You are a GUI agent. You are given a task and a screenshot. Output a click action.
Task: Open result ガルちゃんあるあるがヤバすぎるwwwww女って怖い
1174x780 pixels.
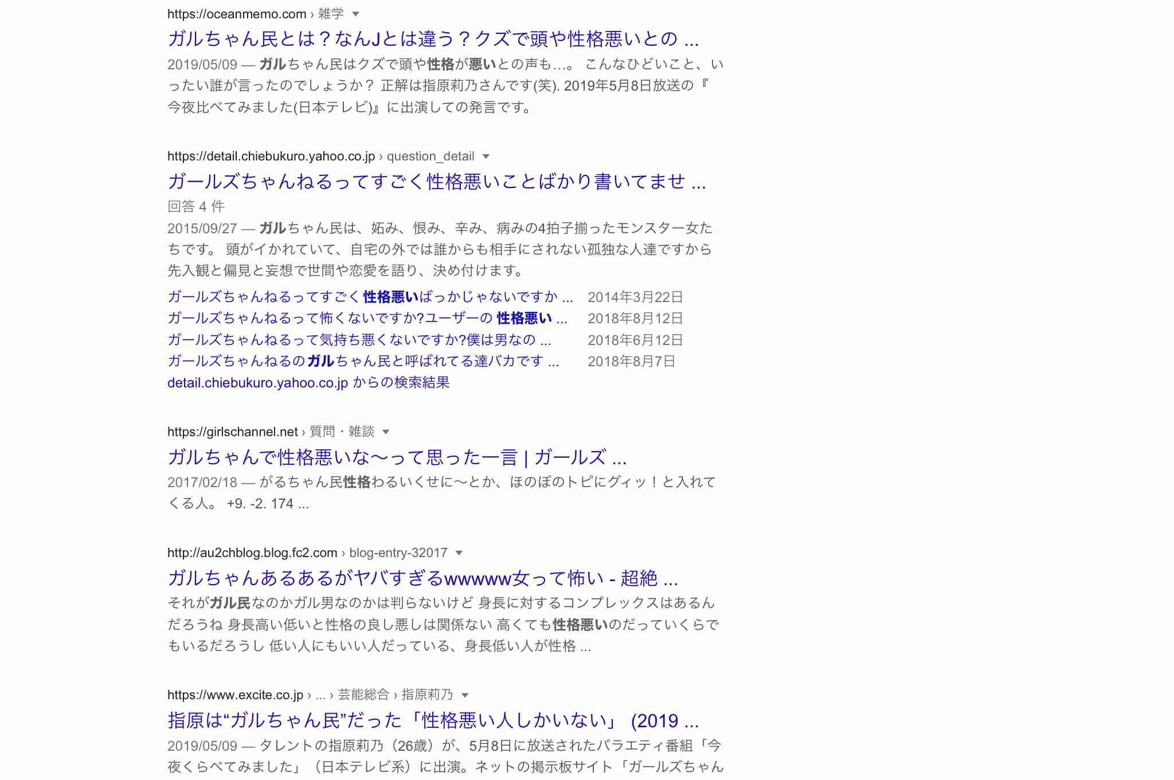pyautogui.click(x=422, y=578)
